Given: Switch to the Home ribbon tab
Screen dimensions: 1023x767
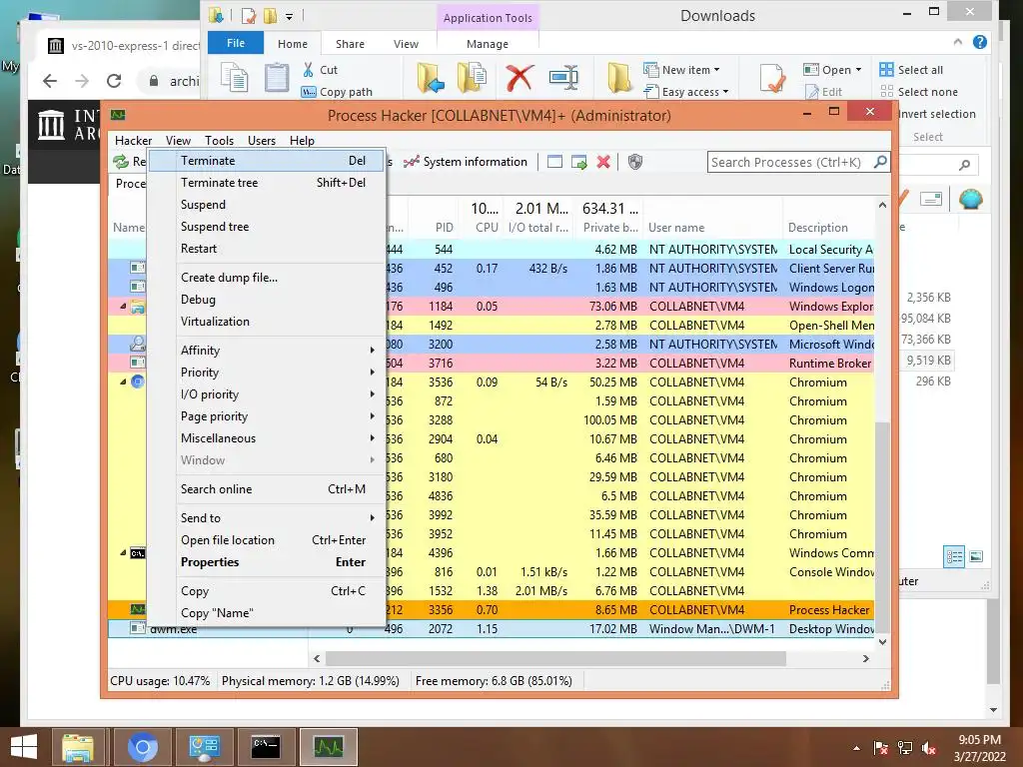Looking at the screenshot, I should [293, 44].
